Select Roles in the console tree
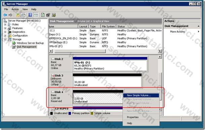Viewport: 205px width, 130px height. [15, 24]
